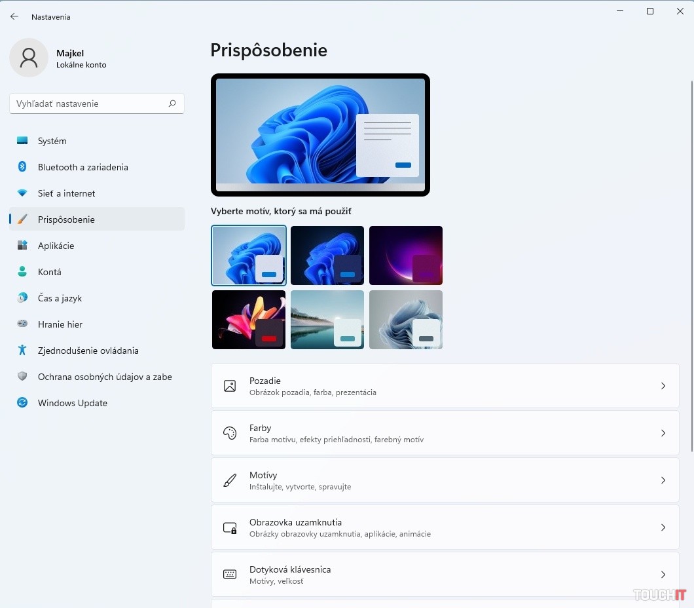Expand the Farby row arrow
Screen dimensions: 694x608
pos(663,433)
